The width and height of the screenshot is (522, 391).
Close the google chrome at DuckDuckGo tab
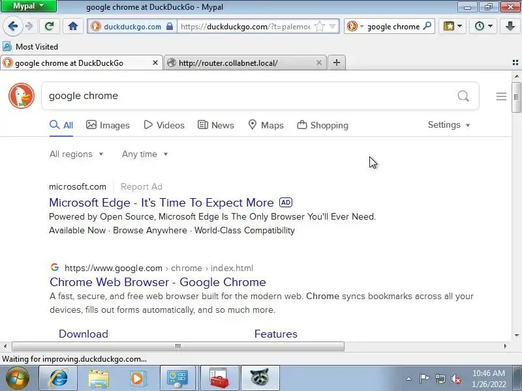click(155, 63)
